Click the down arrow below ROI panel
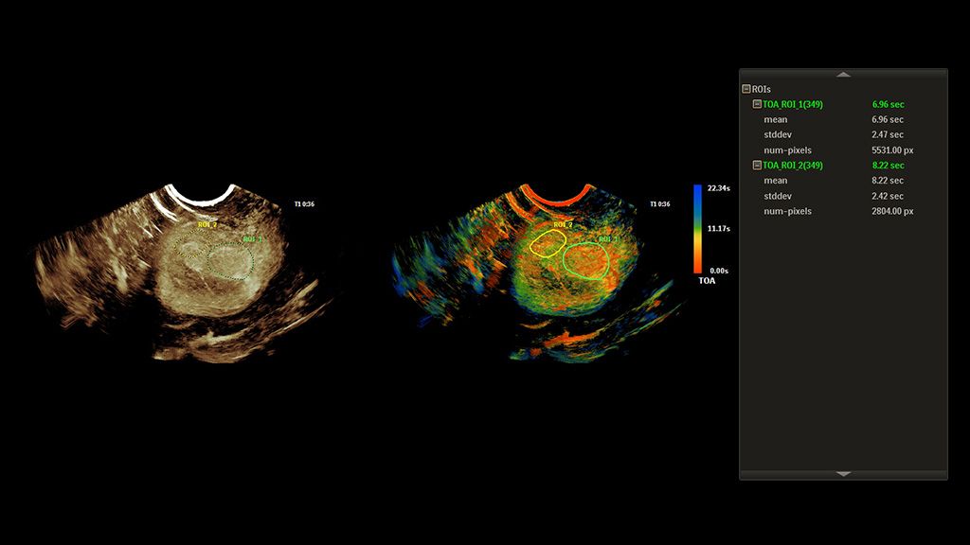970x545 pixels. point(843,474)
